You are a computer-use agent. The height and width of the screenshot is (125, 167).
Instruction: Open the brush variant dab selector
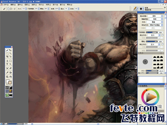(142, 9)
